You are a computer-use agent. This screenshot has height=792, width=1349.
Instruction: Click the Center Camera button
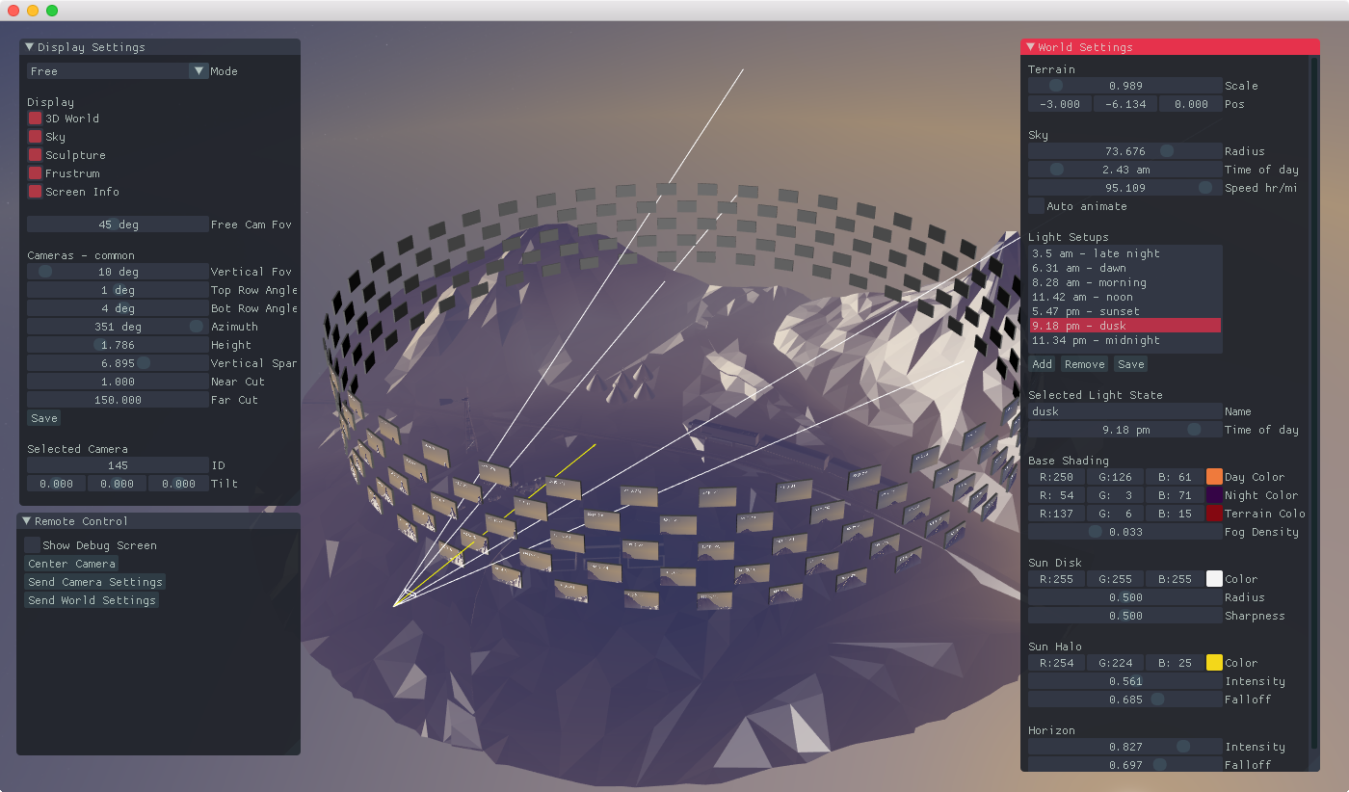[x=71, y=564]
